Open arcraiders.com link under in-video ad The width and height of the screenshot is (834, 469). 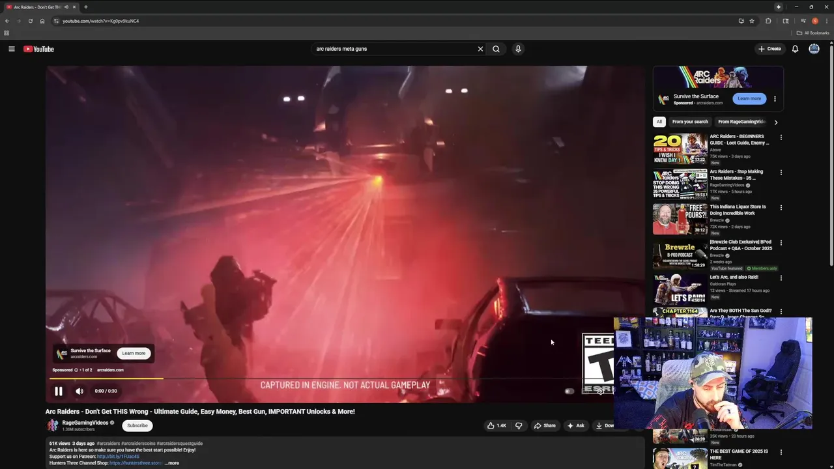tap(110, 370)
